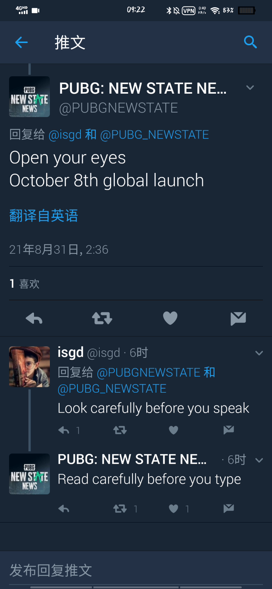The width and height of the screenshot is (272, 589).
Task: Open @isgd mention in reply line
Action: [x=65, y=135]
